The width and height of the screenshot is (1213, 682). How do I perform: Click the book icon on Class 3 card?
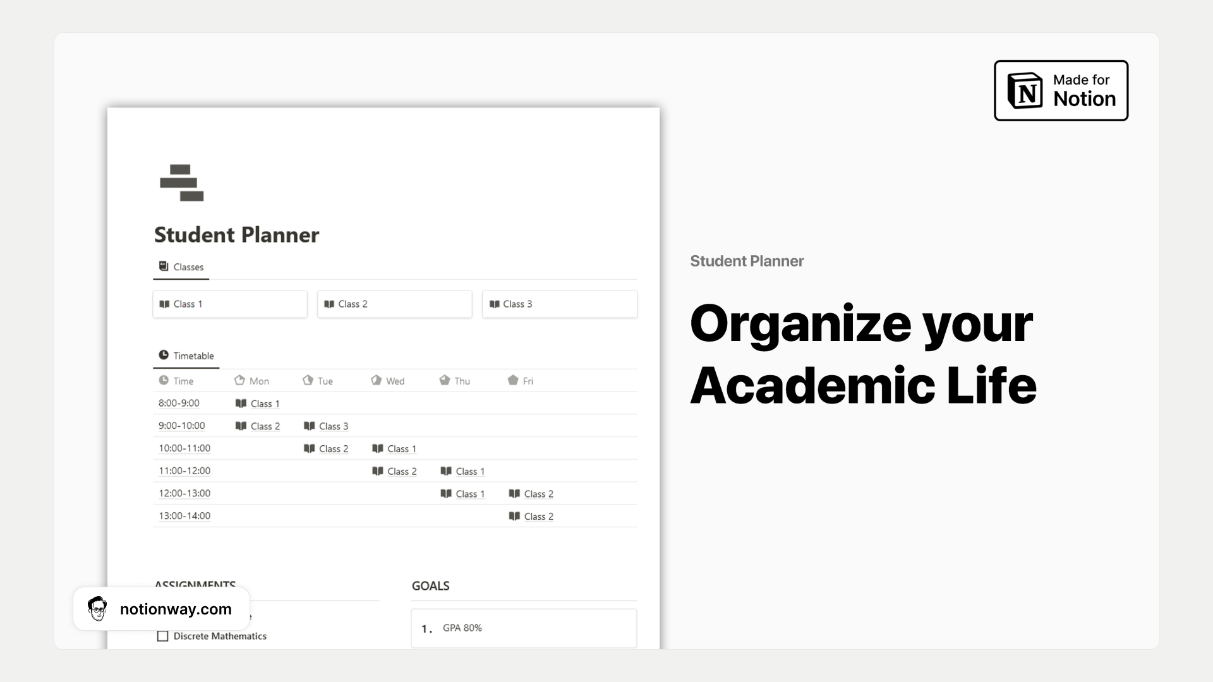(495, 304)
